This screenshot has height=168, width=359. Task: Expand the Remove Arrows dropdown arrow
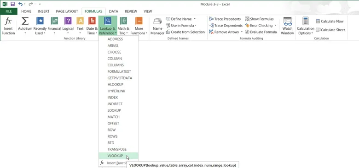242,32
